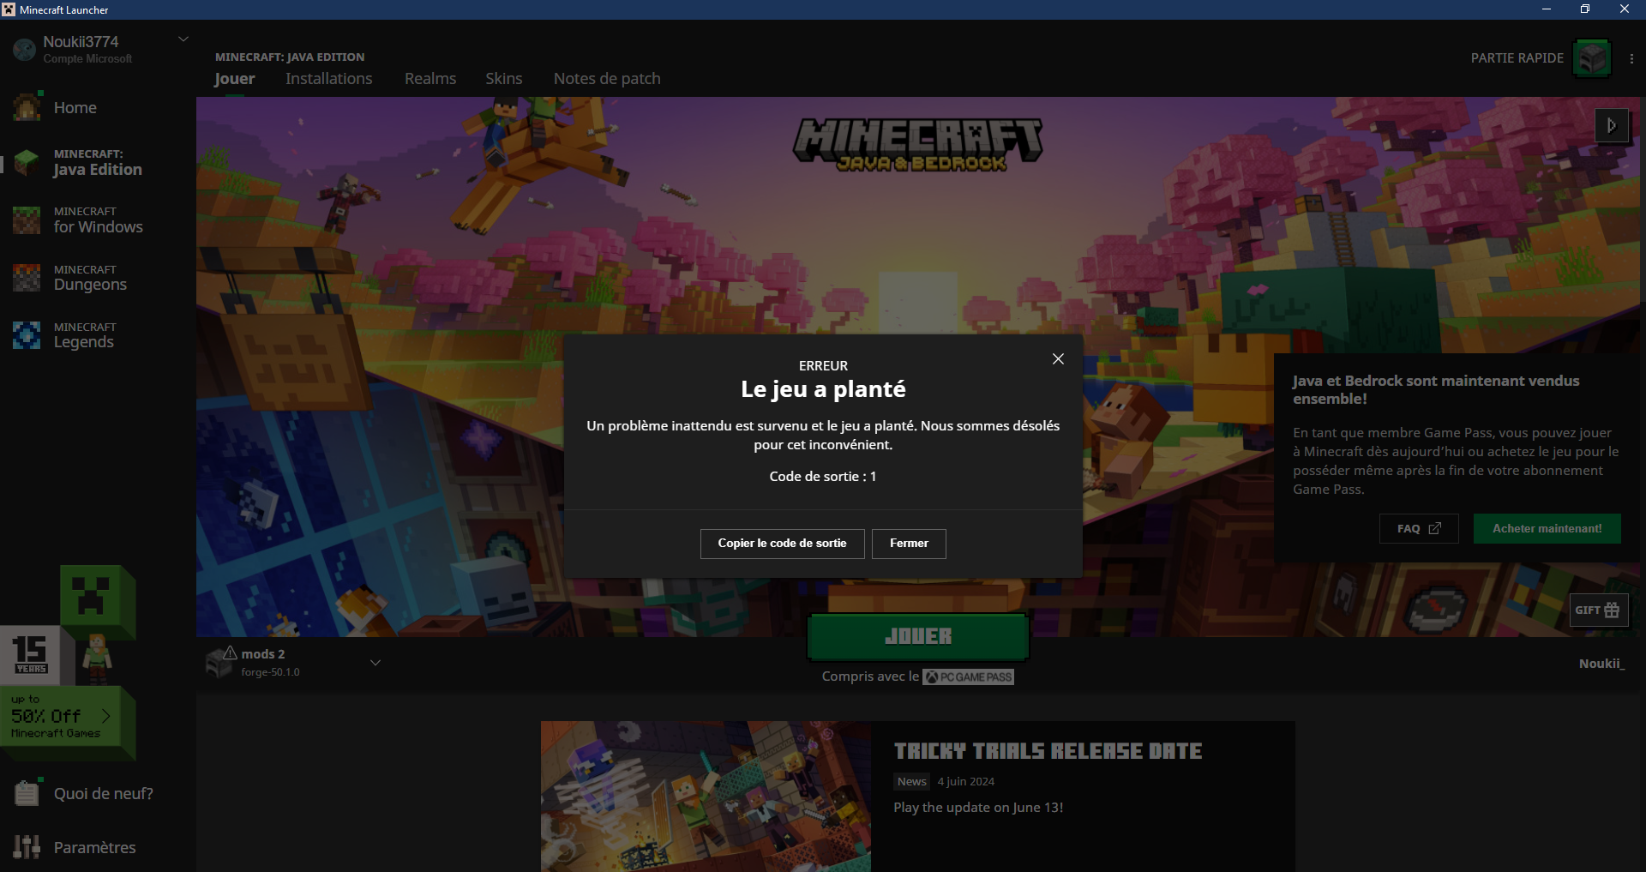
Task: Open Quoi de neuf? clipboard icon
Action: click(x=27, y=792)
